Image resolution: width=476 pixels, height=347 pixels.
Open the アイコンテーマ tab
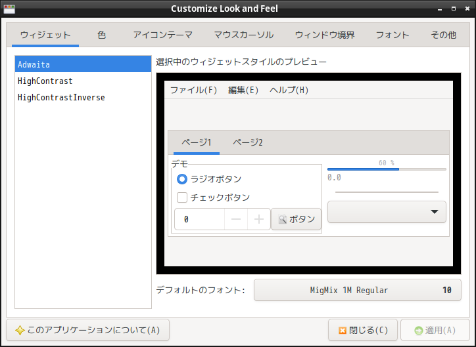click(162, 35)
